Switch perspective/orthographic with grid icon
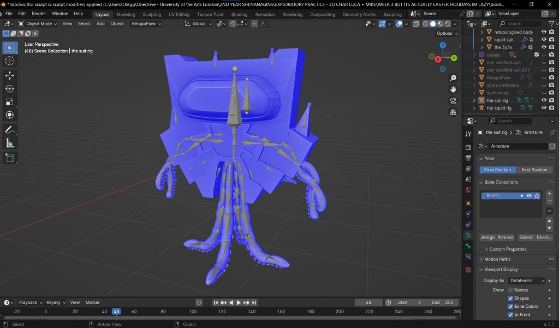 pos(453,112)
